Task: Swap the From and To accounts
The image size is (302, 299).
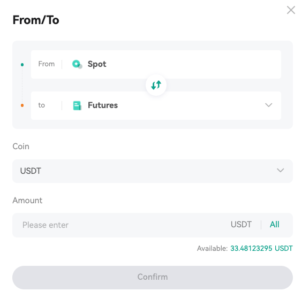Action: click(x=156, y=85)
